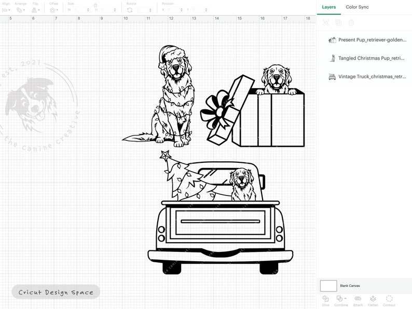Switch to the Layers tab
The width and height of the screenshot is (412, 309).
328,7
